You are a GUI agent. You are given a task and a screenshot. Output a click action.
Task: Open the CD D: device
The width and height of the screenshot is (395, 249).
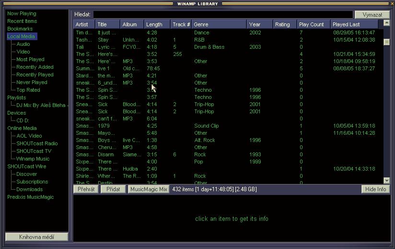23,120
